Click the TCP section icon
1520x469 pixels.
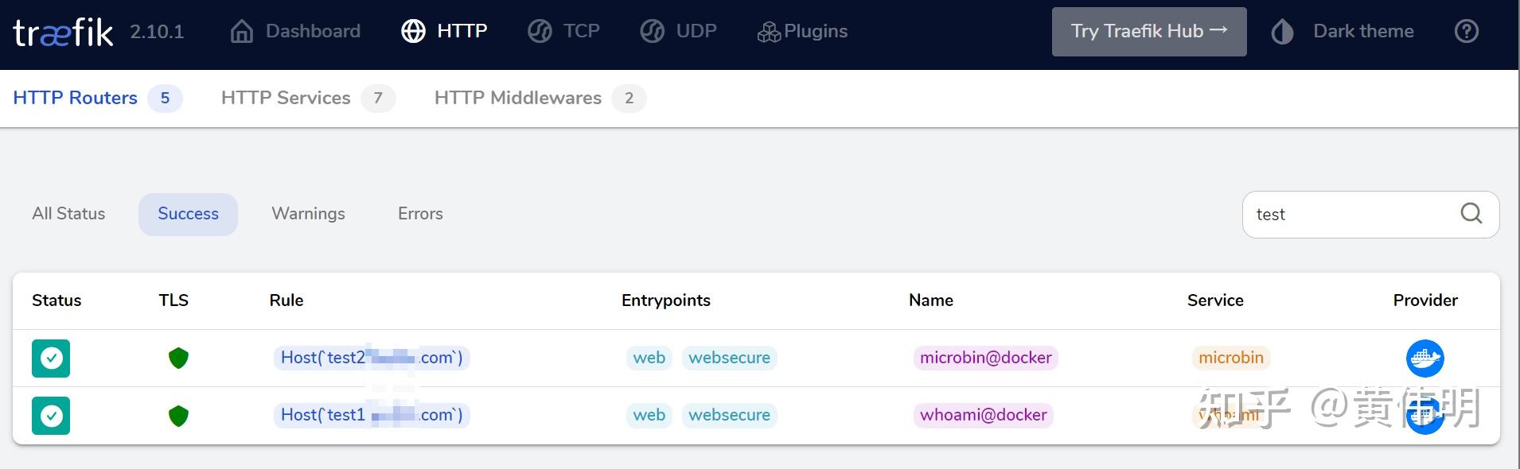[x=540, y=31]
